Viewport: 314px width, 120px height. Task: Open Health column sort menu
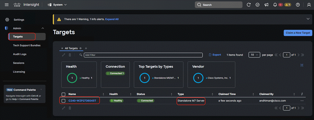coord(131,94)
